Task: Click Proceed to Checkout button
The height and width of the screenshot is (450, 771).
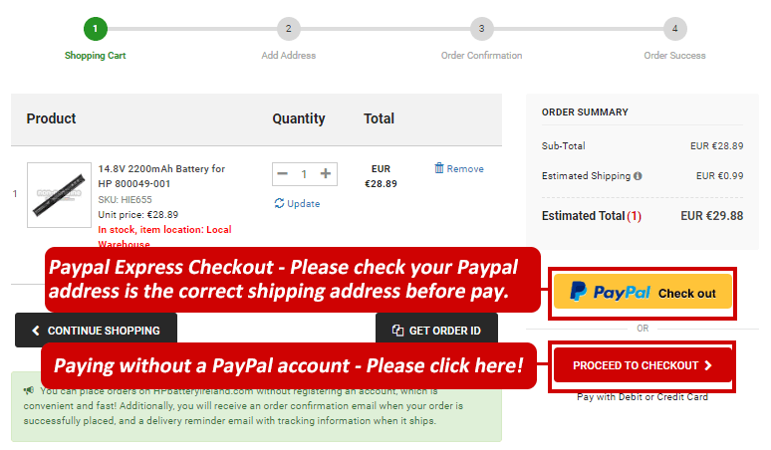Action: click(643, 365)
